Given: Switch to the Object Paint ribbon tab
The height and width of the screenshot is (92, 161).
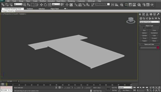Looking at the screenshot, I should coord(55,9).
